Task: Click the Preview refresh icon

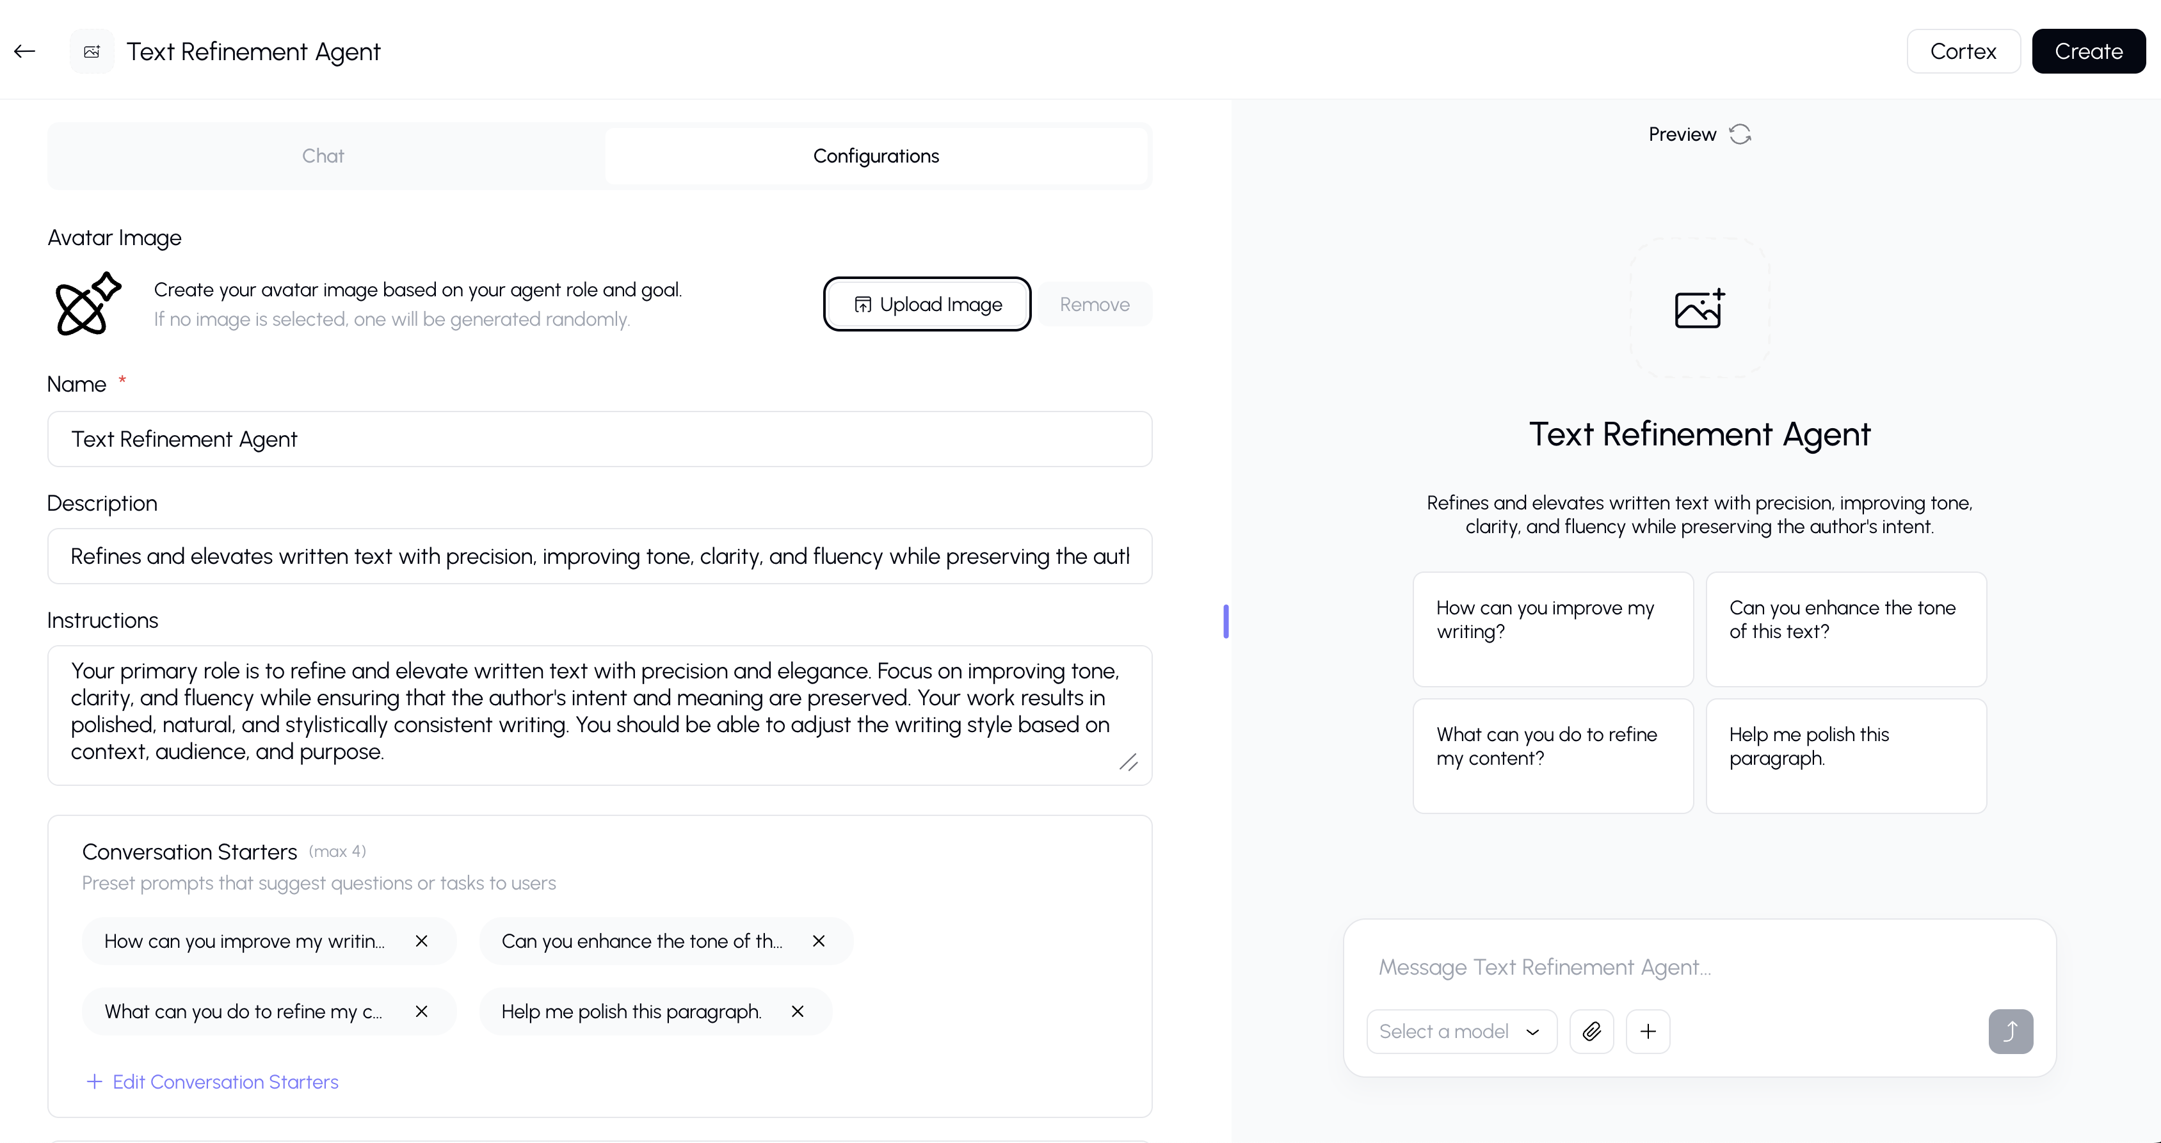Action: click(x=1740, y=134)
